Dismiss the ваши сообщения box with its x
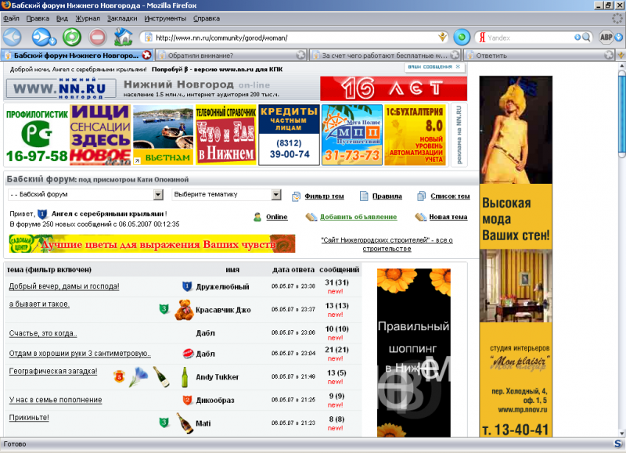The height and width of the screenshot is (453, 626). (x=458, y=67)
